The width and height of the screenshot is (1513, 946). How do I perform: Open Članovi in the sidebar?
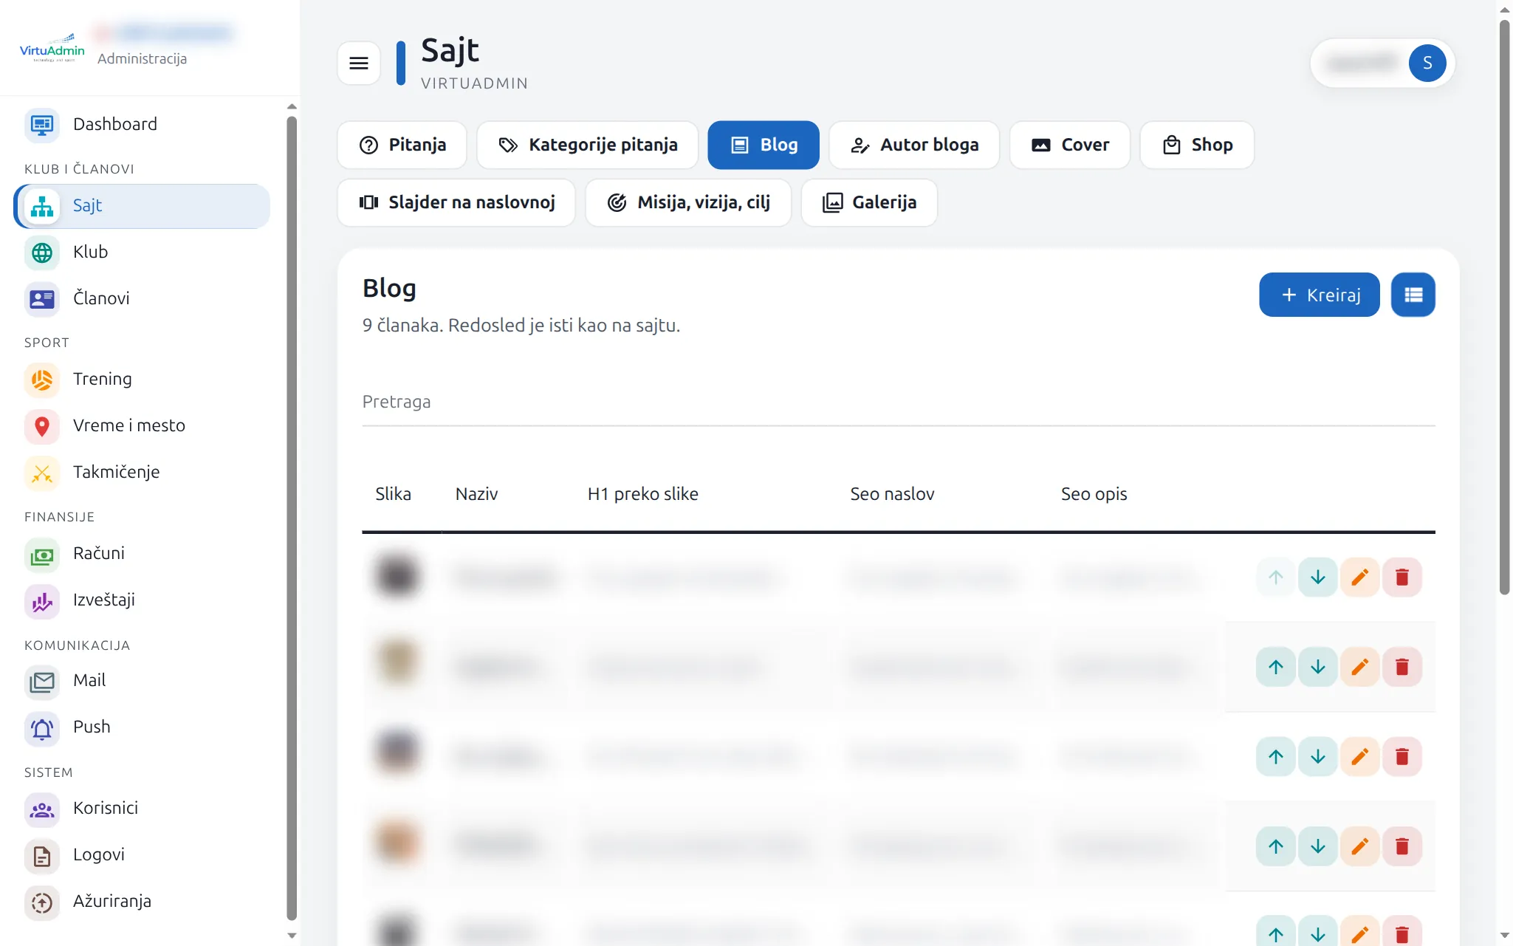pyautogui.click(x=142, y=298)
